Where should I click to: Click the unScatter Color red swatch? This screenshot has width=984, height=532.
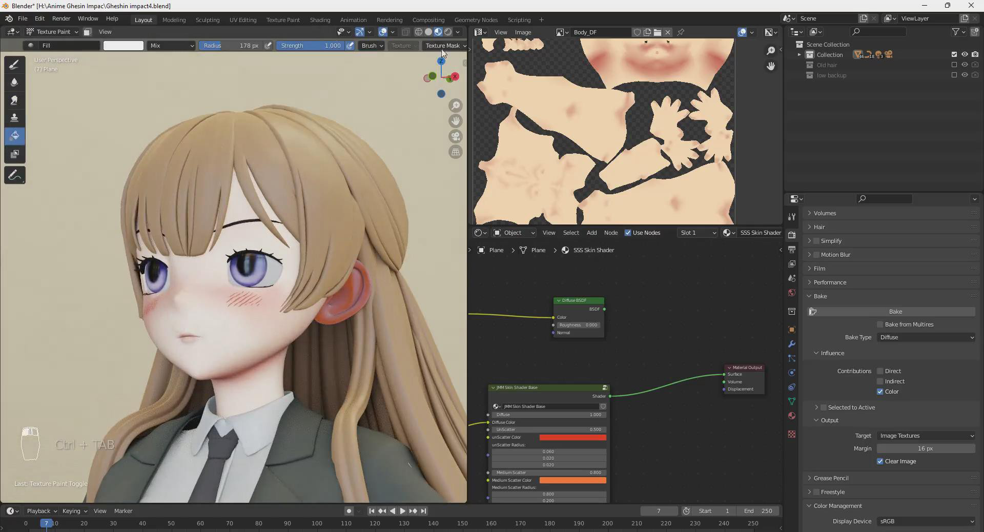572,437
